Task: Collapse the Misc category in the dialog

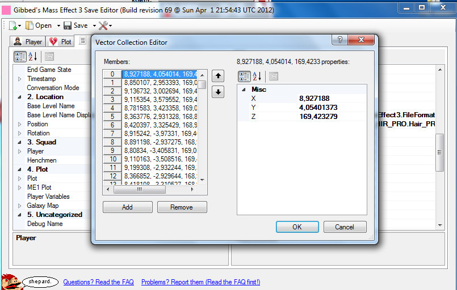Action: [x=244, y=89]
